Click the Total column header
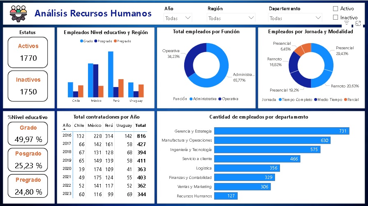Screen dimensions: 368x206 (140, 126)
